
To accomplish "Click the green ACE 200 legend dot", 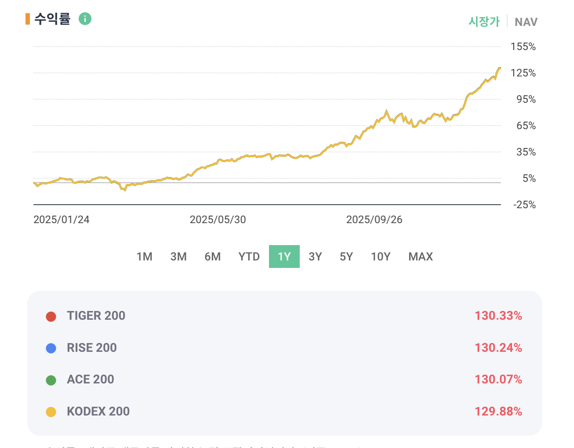I will point(51,380).
